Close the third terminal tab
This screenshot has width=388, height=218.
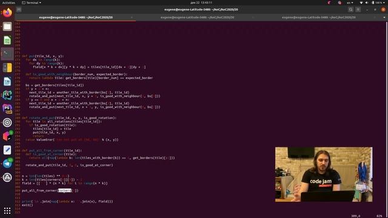pyautogui.click(x=375, y=18)
